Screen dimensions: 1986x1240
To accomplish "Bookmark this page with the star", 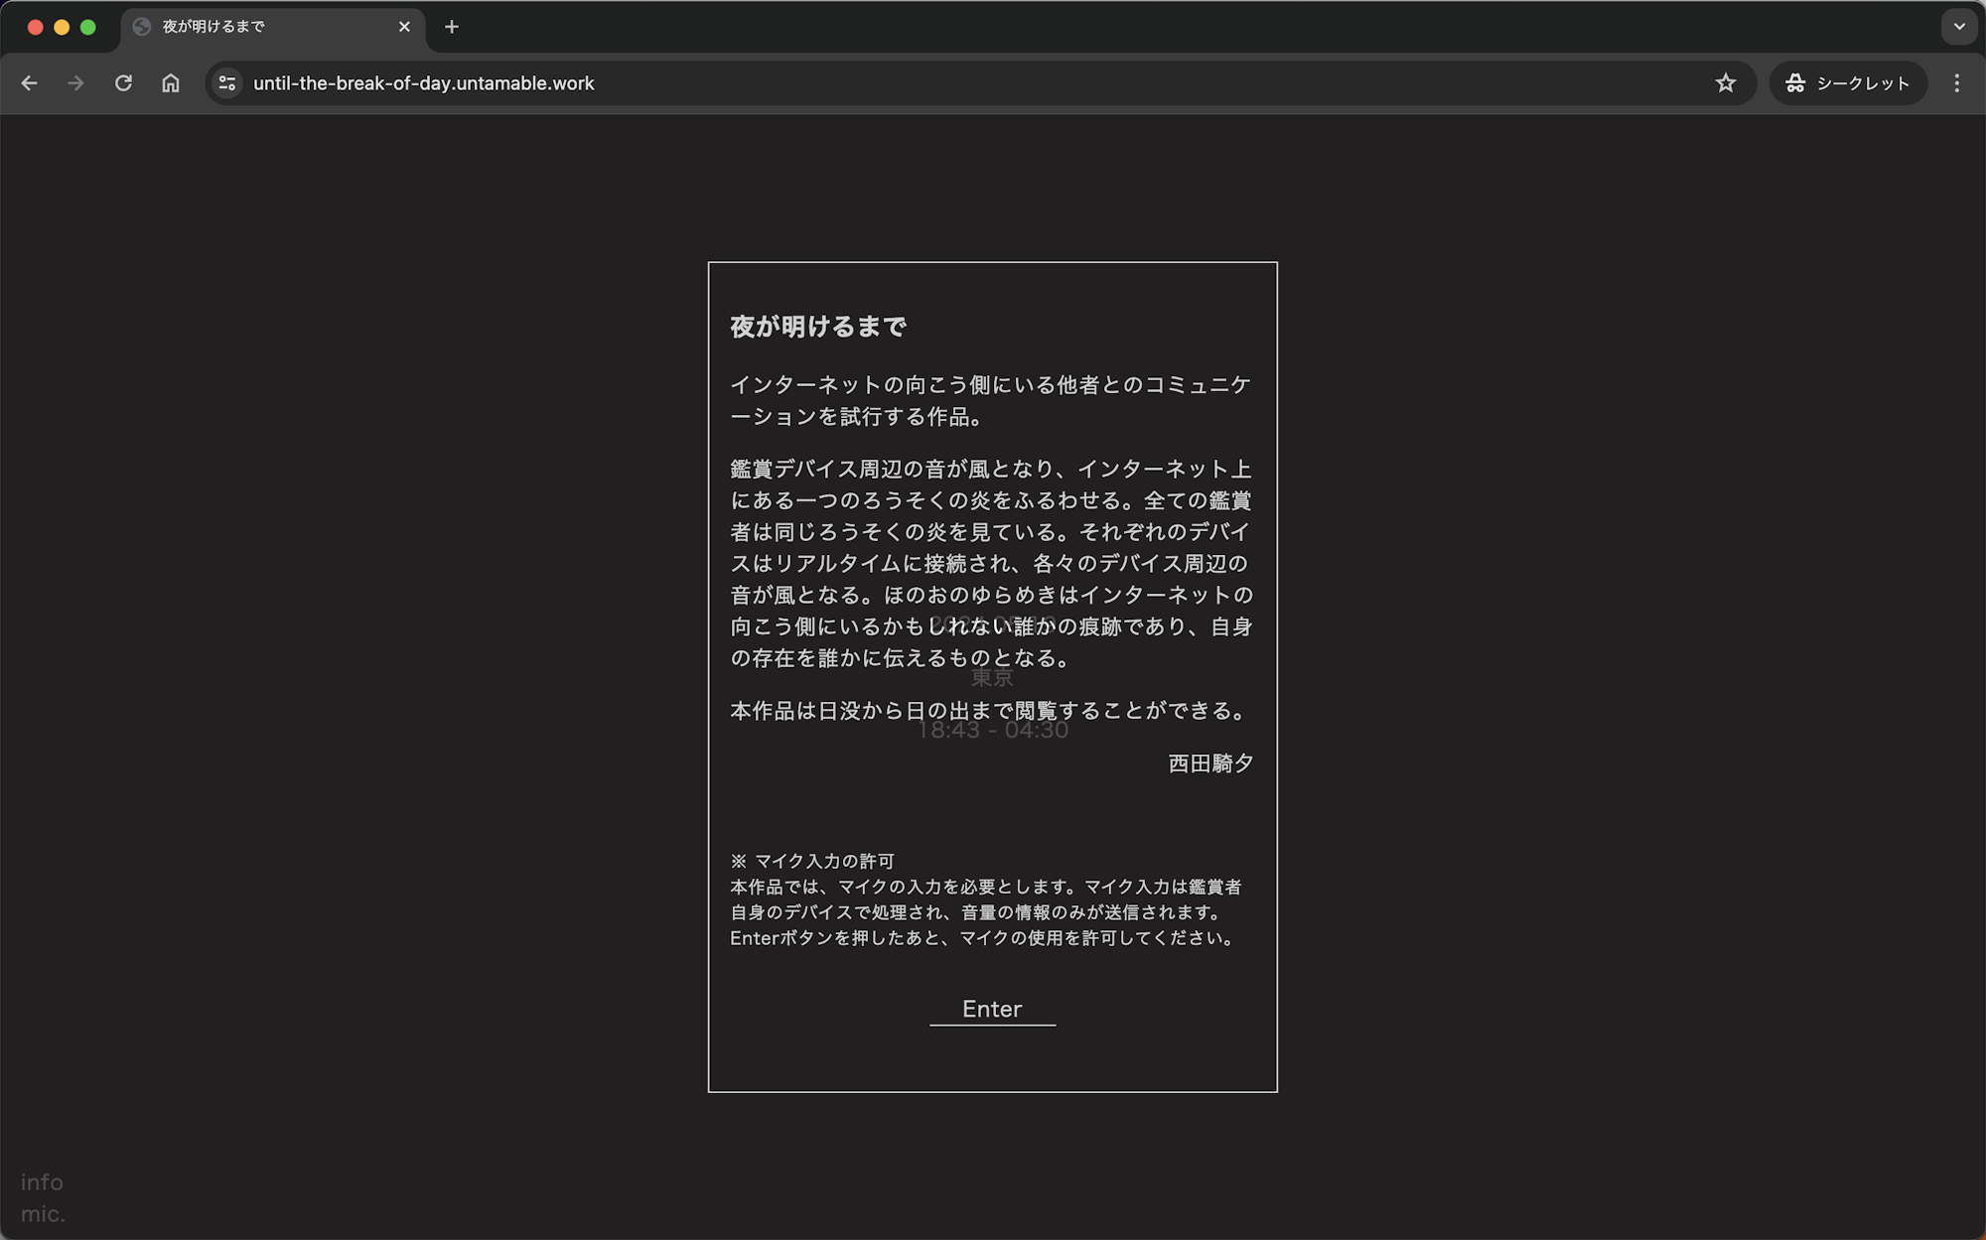I will (1726, 83).
